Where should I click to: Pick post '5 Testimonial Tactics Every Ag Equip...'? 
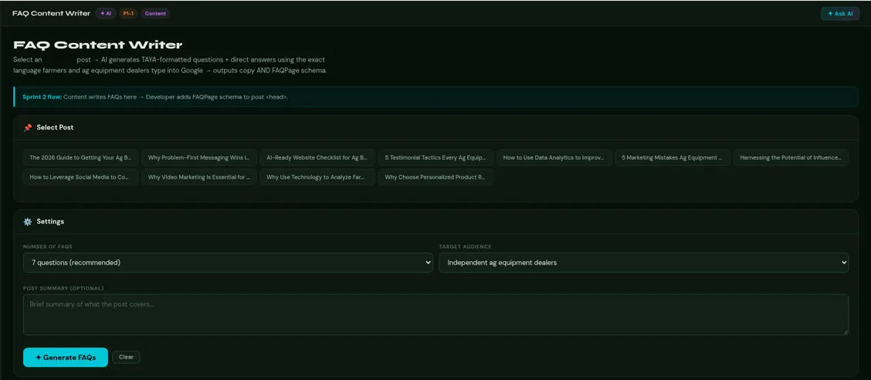click(435, 157)
